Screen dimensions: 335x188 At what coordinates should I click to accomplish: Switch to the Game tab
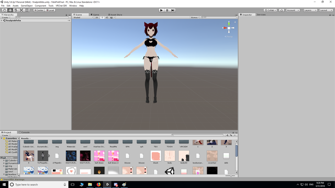pyautogui.click(x=95, y=15)
